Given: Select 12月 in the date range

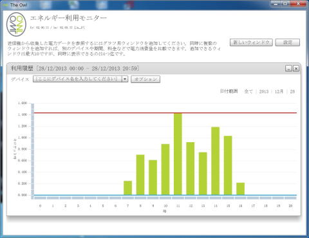Looking at the screenshot, I should (x=279, y=91).
